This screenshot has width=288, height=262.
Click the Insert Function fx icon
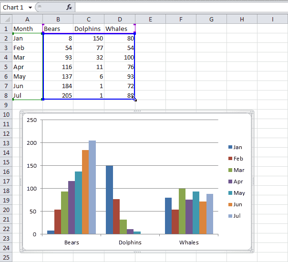(69, 7)
